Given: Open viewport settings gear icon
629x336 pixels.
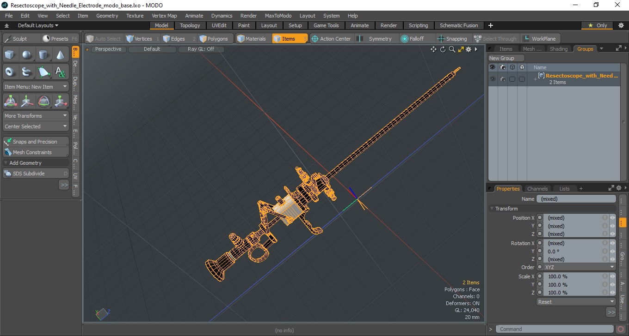Looking at the screenshot, I should [469, 49].
